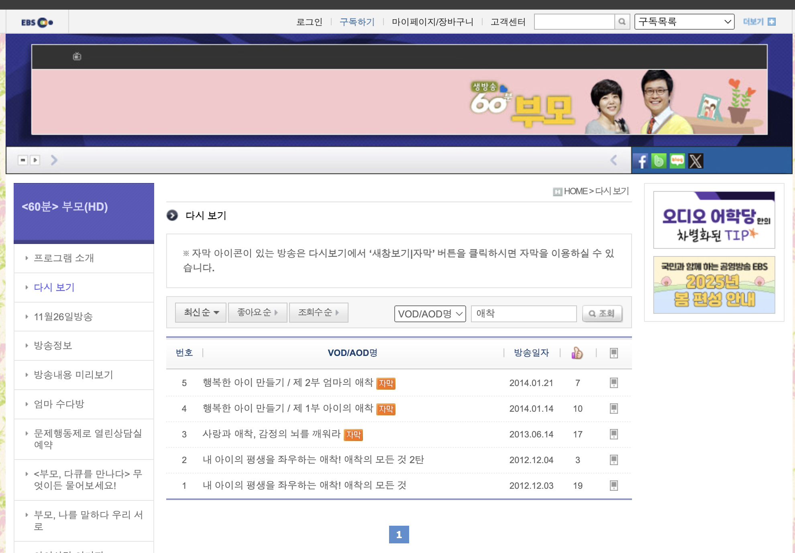Click mobile icon for episode 5 row
This screenshot has width=795, height=553.
pos(614,383)
